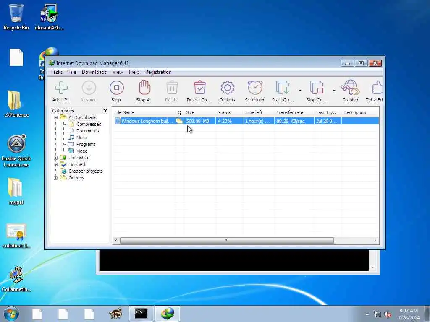This screenshot has height=322, width=430.
Task: Select the idman642b installer desktop icon
Action: pos(49,16)
